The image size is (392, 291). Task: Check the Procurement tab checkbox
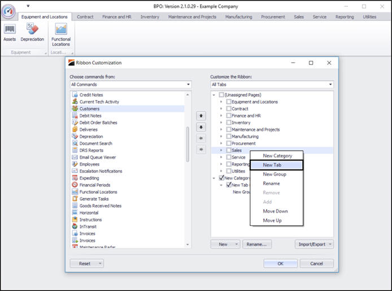(x=229, y=144)
